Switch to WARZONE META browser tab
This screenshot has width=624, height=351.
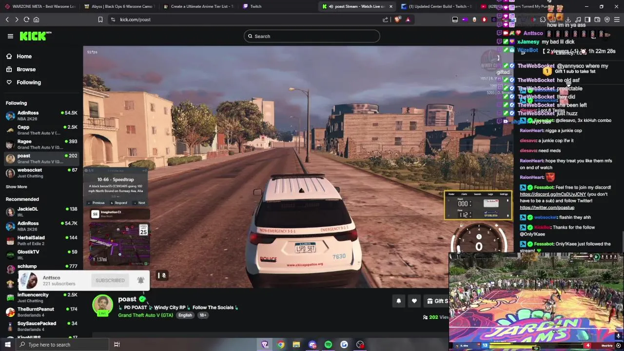(x=40, y=6)
